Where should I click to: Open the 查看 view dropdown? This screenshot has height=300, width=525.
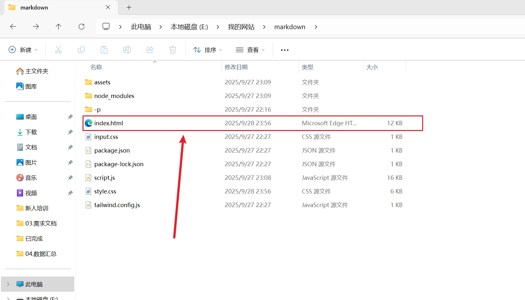pyautogui.click(x=250, y=50)
